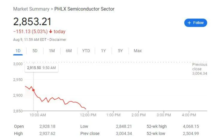
Task: Switch to the 1M chart range
Action: (x=52, y=51)
